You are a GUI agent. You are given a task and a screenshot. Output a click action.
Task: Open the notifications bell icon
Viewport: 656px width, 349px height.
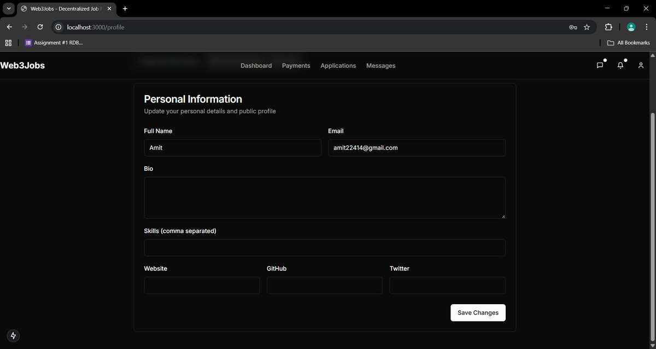[x=620, y=65]
